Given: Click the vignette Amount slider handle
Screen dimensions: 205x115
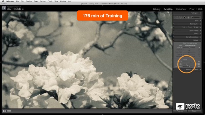Looking at the screenshot, I should coord(189,48).
